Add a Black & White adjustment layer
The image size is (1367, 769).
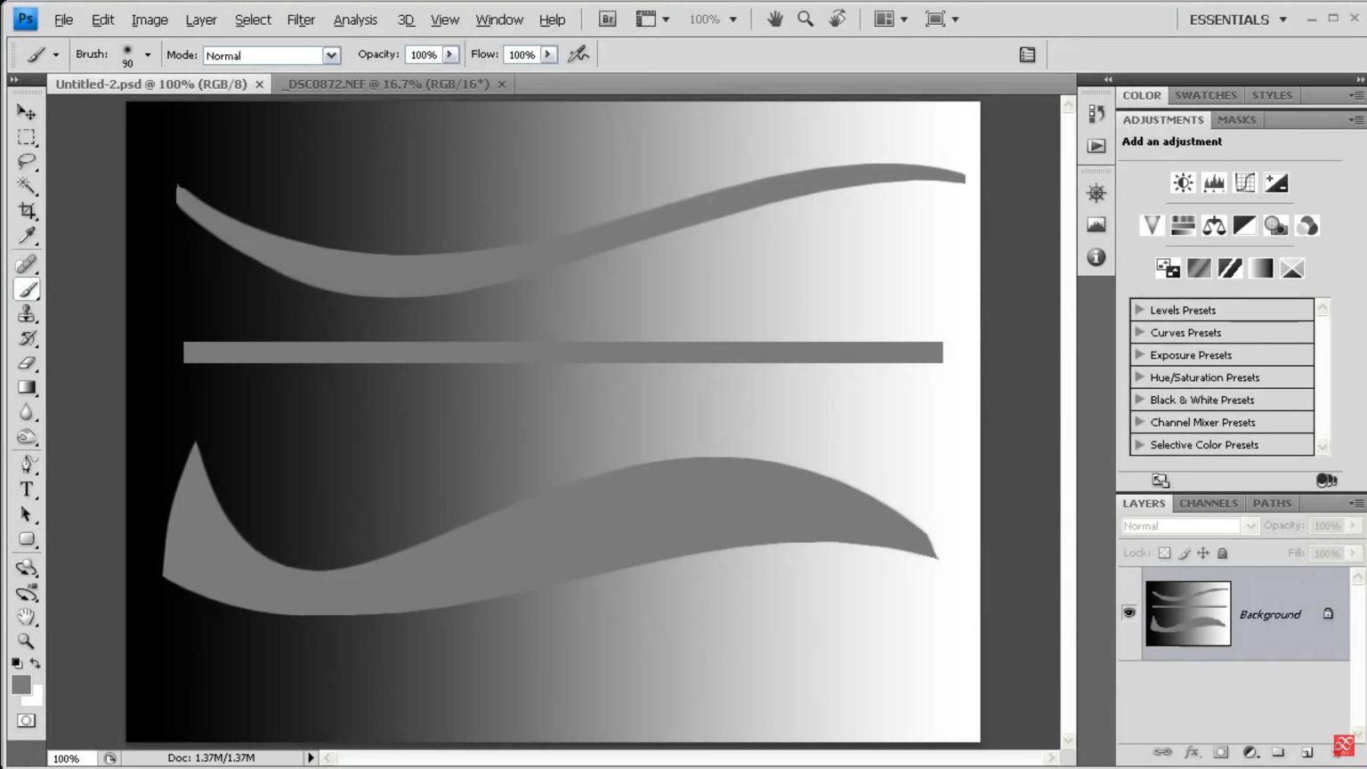[x=1245, y=225]
